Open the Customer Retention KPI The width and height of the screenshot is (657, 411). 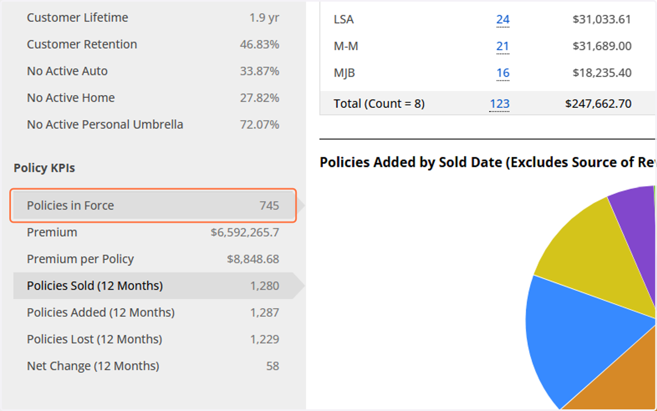coord(153,44)
